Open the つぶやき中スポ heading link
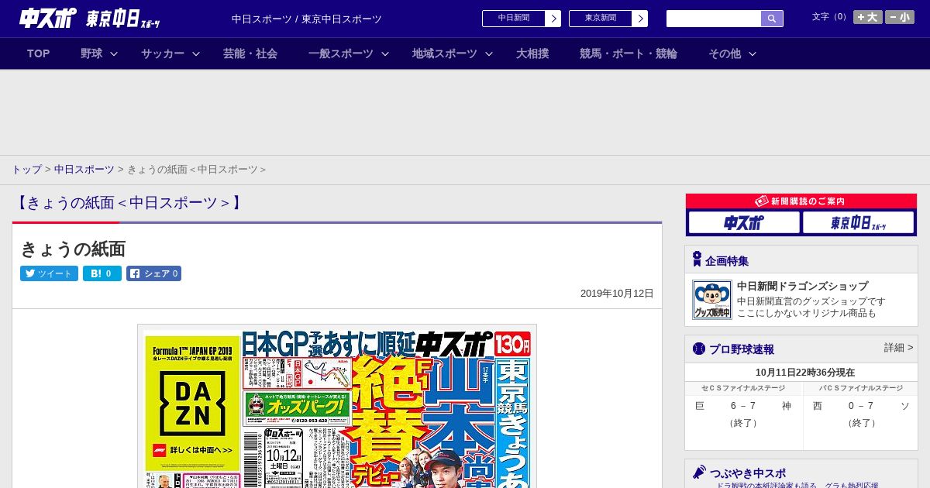The image size is (930, 488). coord(747,473)
